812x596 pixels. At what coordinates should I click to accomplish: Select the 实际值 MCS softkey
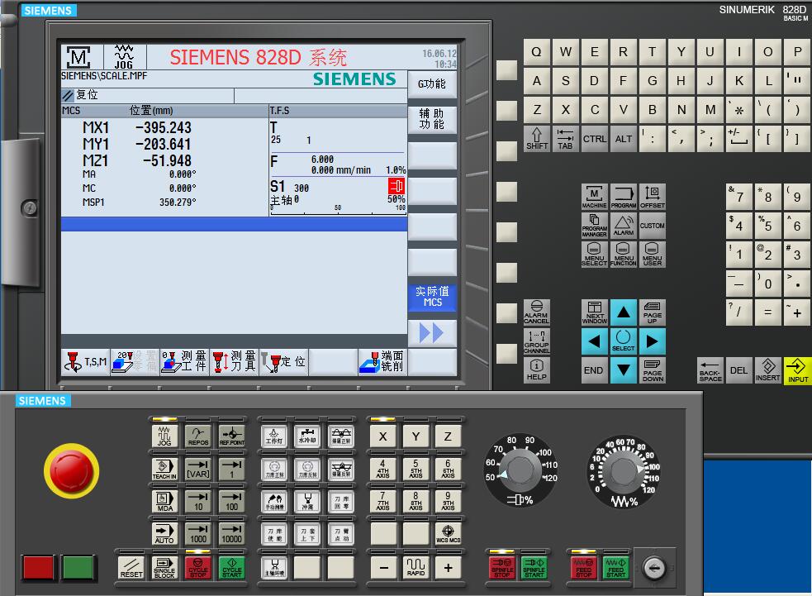click(x=432, y=297)
